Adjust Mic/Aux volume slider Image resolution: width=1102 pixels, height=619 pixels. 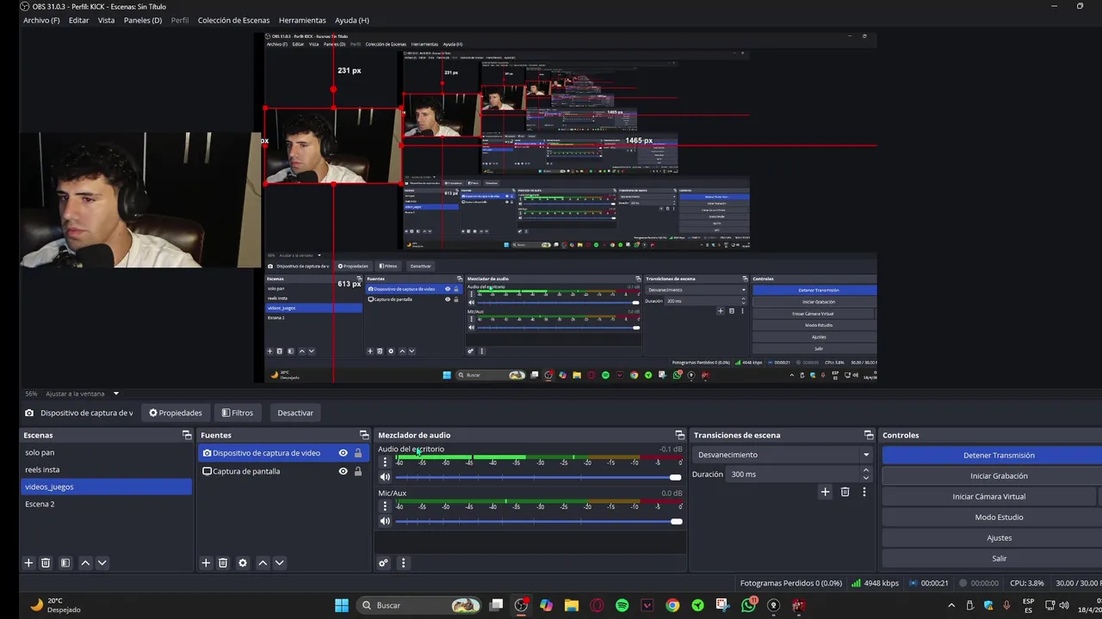[538, 521]
